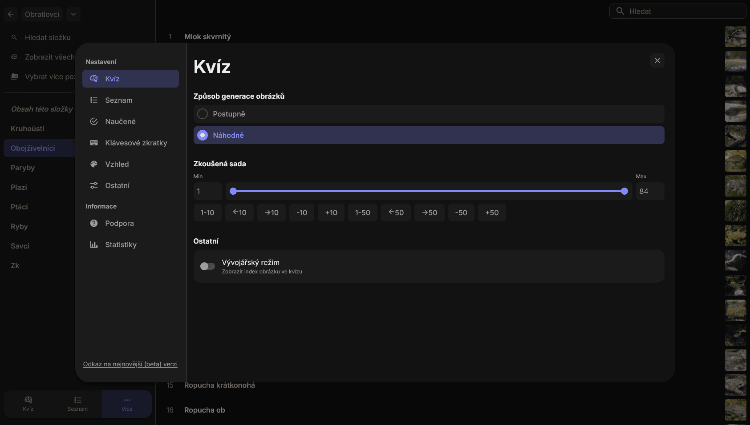Click the left handle of range slider
This screenshot has width=750, height=425.
tap(233, 191)
